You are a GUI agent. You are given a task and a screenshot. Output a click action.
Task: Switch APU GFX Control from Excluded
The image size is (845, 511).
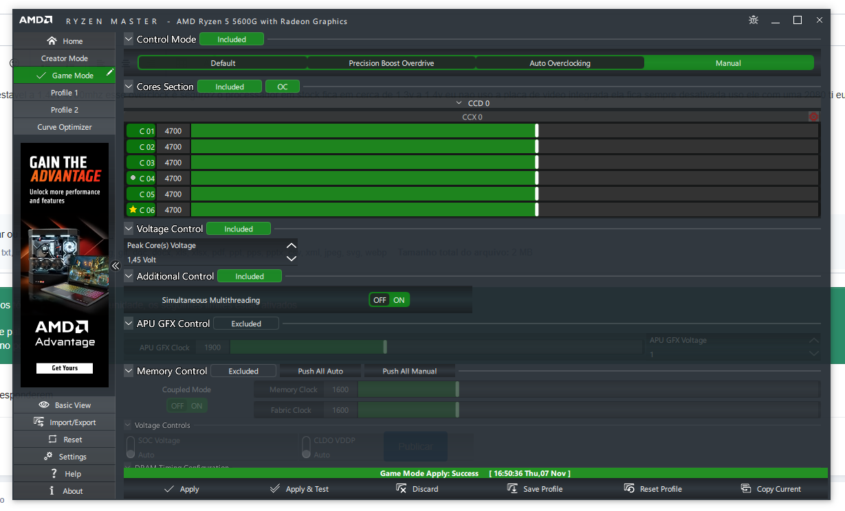tap(246, 323)
